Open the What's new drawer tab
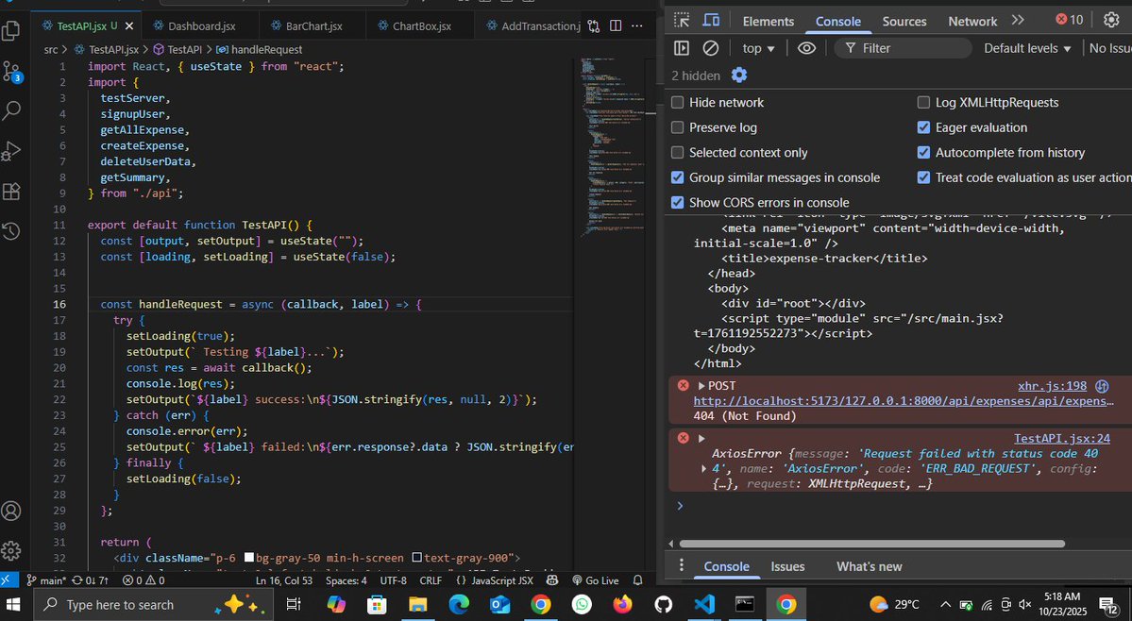This screenshot has height=621, width=1132. [870, 566]
